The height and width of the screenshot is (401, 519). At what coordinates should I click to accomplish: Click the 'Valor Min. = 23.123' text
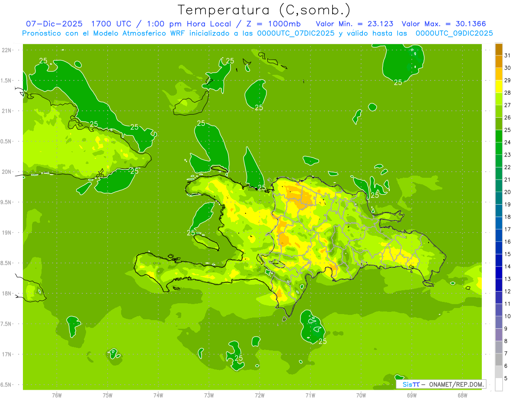(355, 24)
